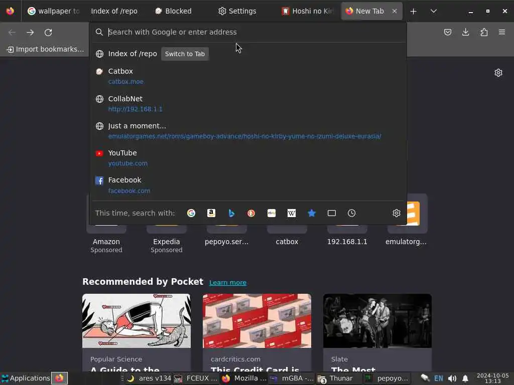The width and height of the screenshot is (514, 385).
Task: Open the Amazon sponsored shortcut
Action: [106, 224]
